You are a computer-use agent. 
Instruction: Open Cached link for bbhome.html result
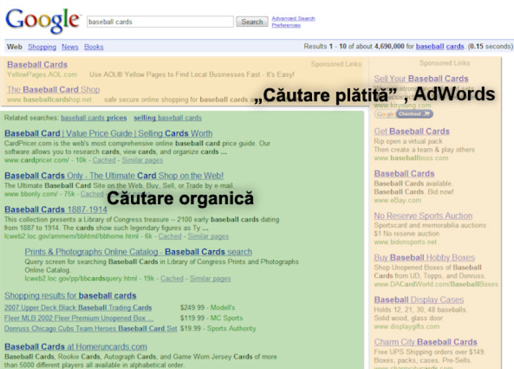click(x=170, y=236)
